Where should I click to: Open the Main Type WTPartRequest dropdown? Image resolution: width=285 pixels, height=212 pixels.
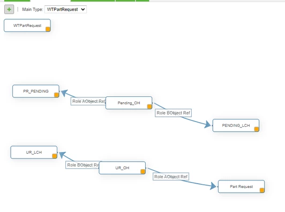tap(65, 10)
